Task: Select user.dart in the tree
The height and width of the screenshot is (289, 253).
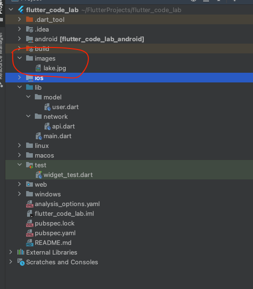Action: click(x=65, y=107)
